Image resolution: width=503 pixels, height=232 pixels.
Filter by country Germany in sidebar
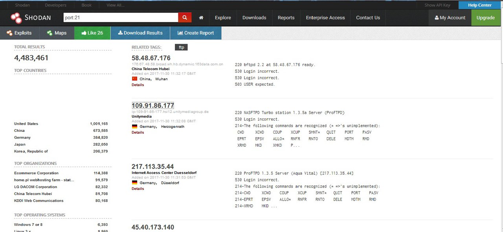[22, 138]
